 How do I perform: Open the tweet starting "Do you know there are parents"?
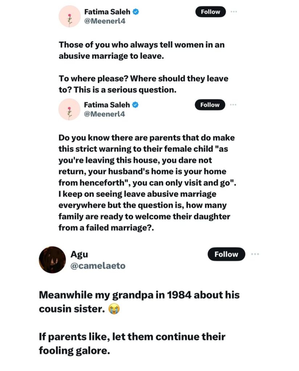(147, 183)
